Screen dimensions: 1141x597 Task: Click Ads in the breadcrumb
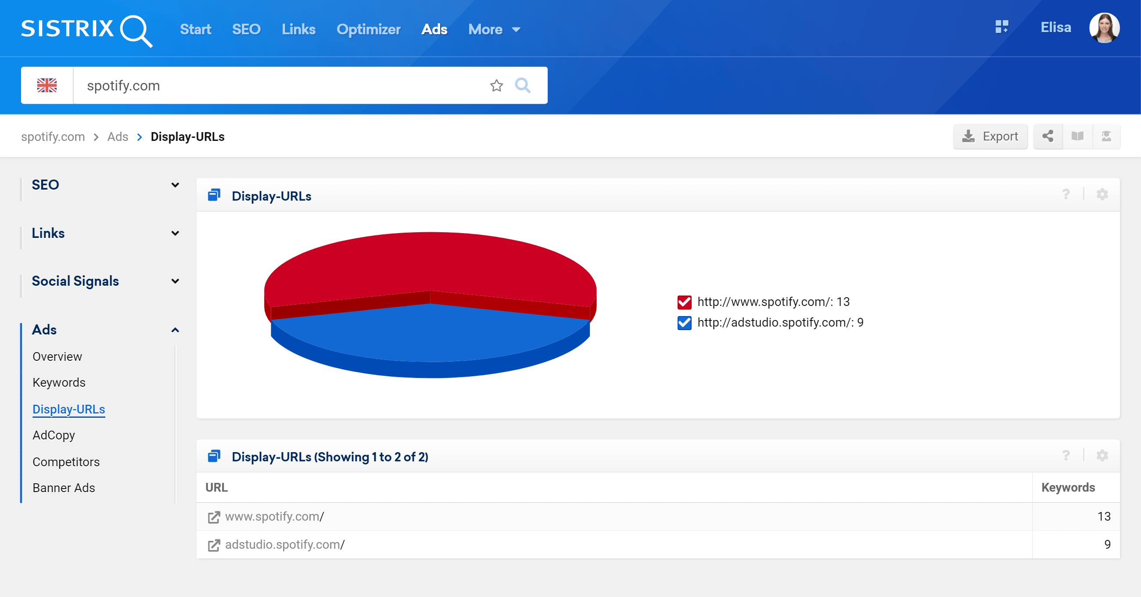click(x=117, y=137)
